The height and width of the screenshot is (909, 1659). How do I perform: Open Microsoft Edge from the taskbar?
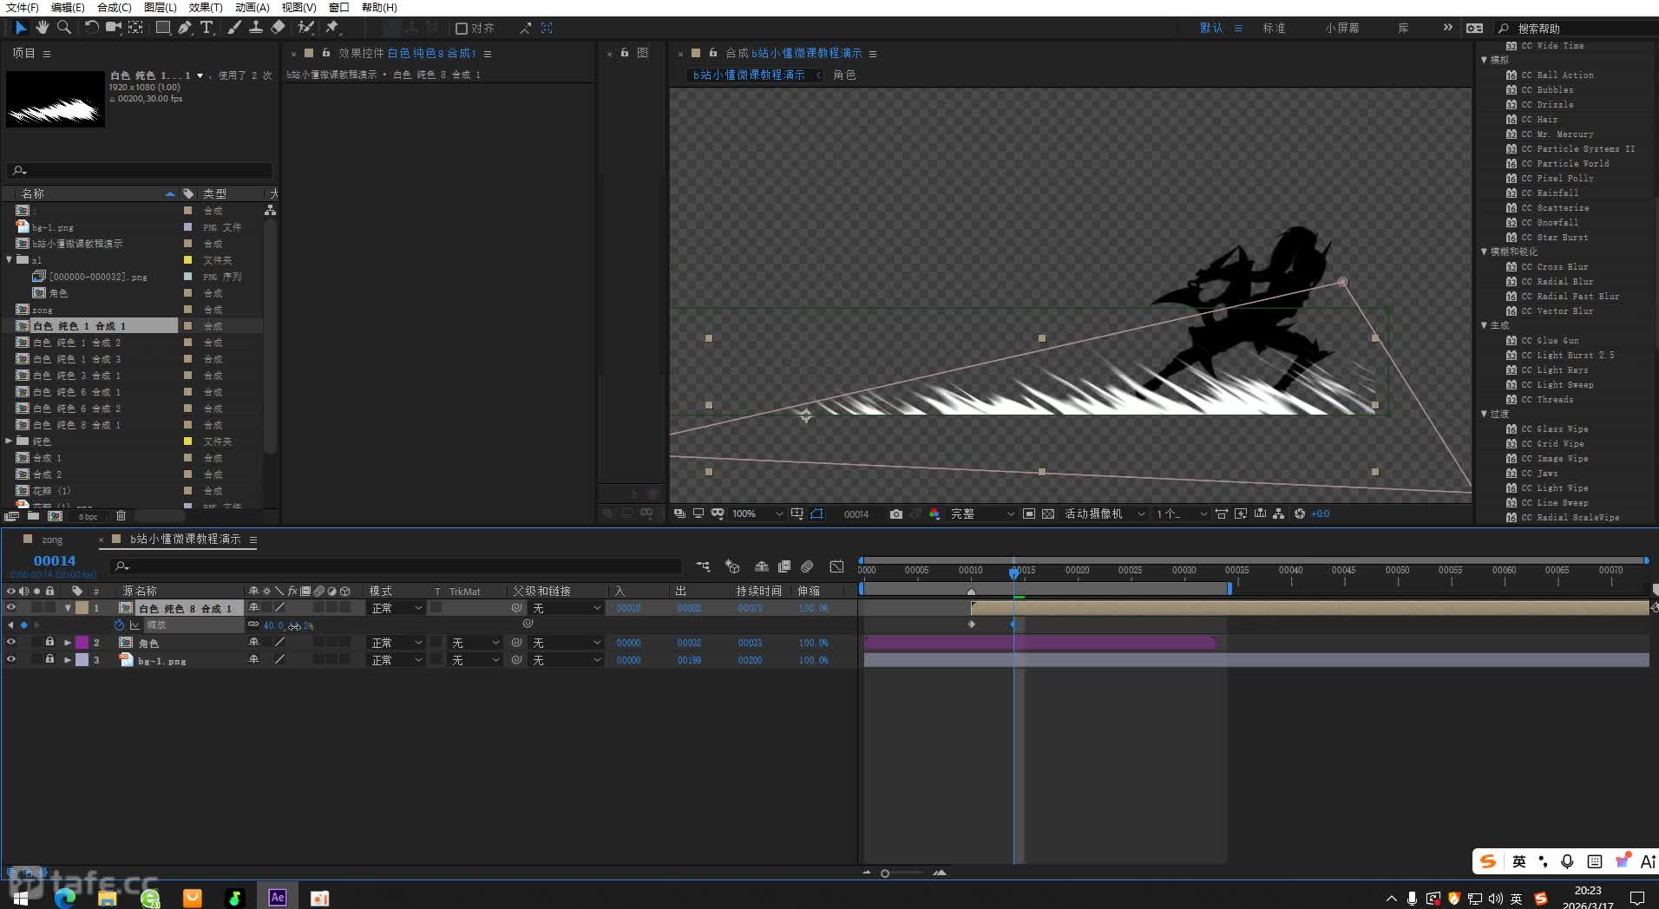65,898
